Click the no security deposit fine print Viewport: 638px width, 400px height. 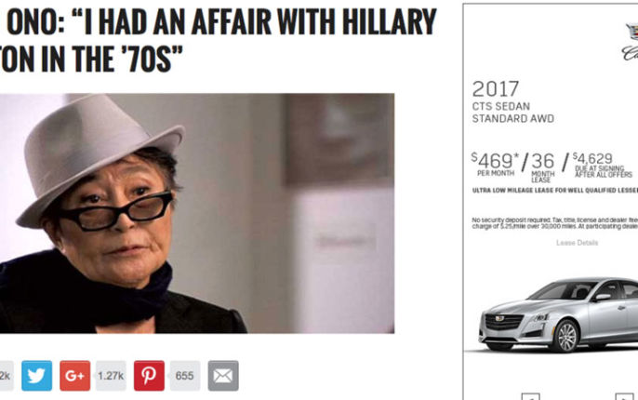point(555,223)
